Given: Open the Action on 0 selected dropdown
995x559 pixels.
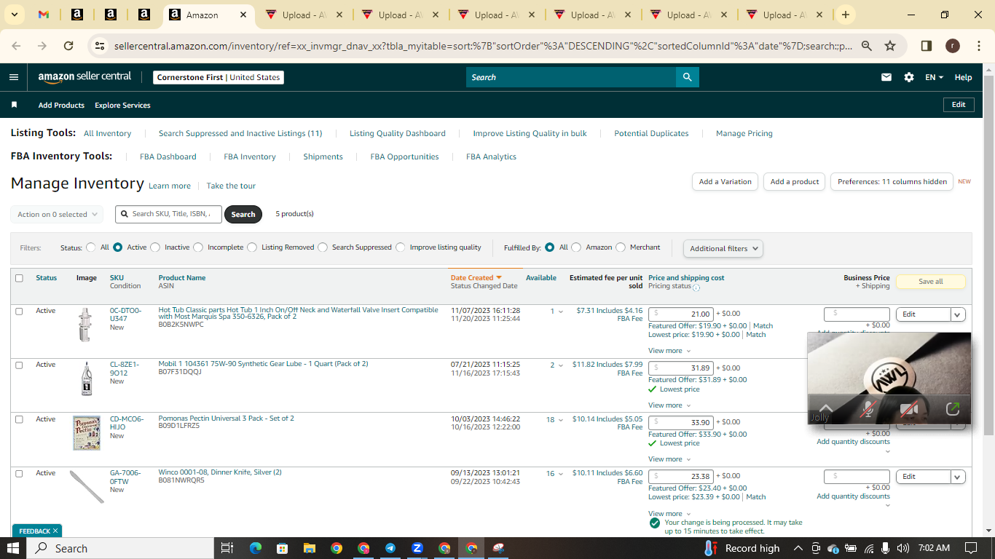Looking at the screenshot, I should coord(57,215).
